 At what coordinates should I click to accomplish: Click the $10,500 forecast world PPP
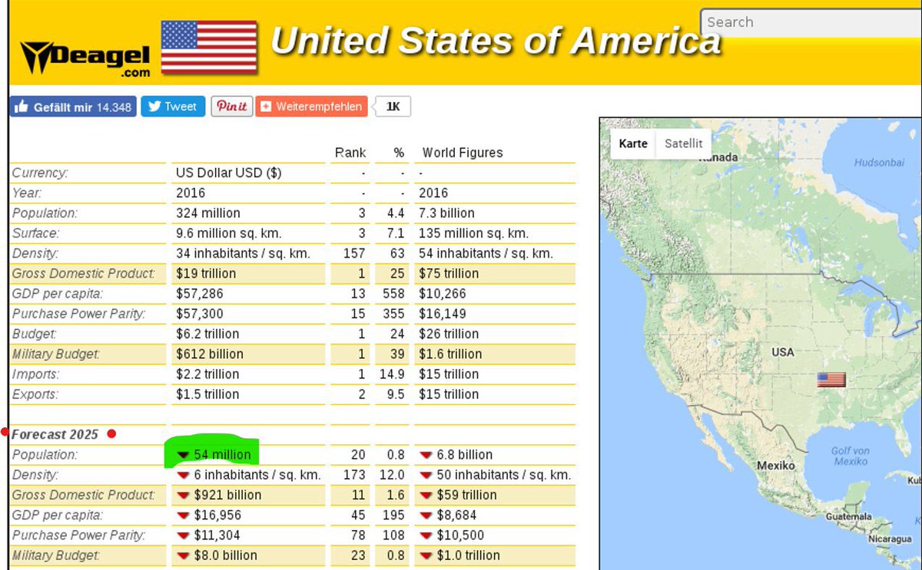(459, 535)
